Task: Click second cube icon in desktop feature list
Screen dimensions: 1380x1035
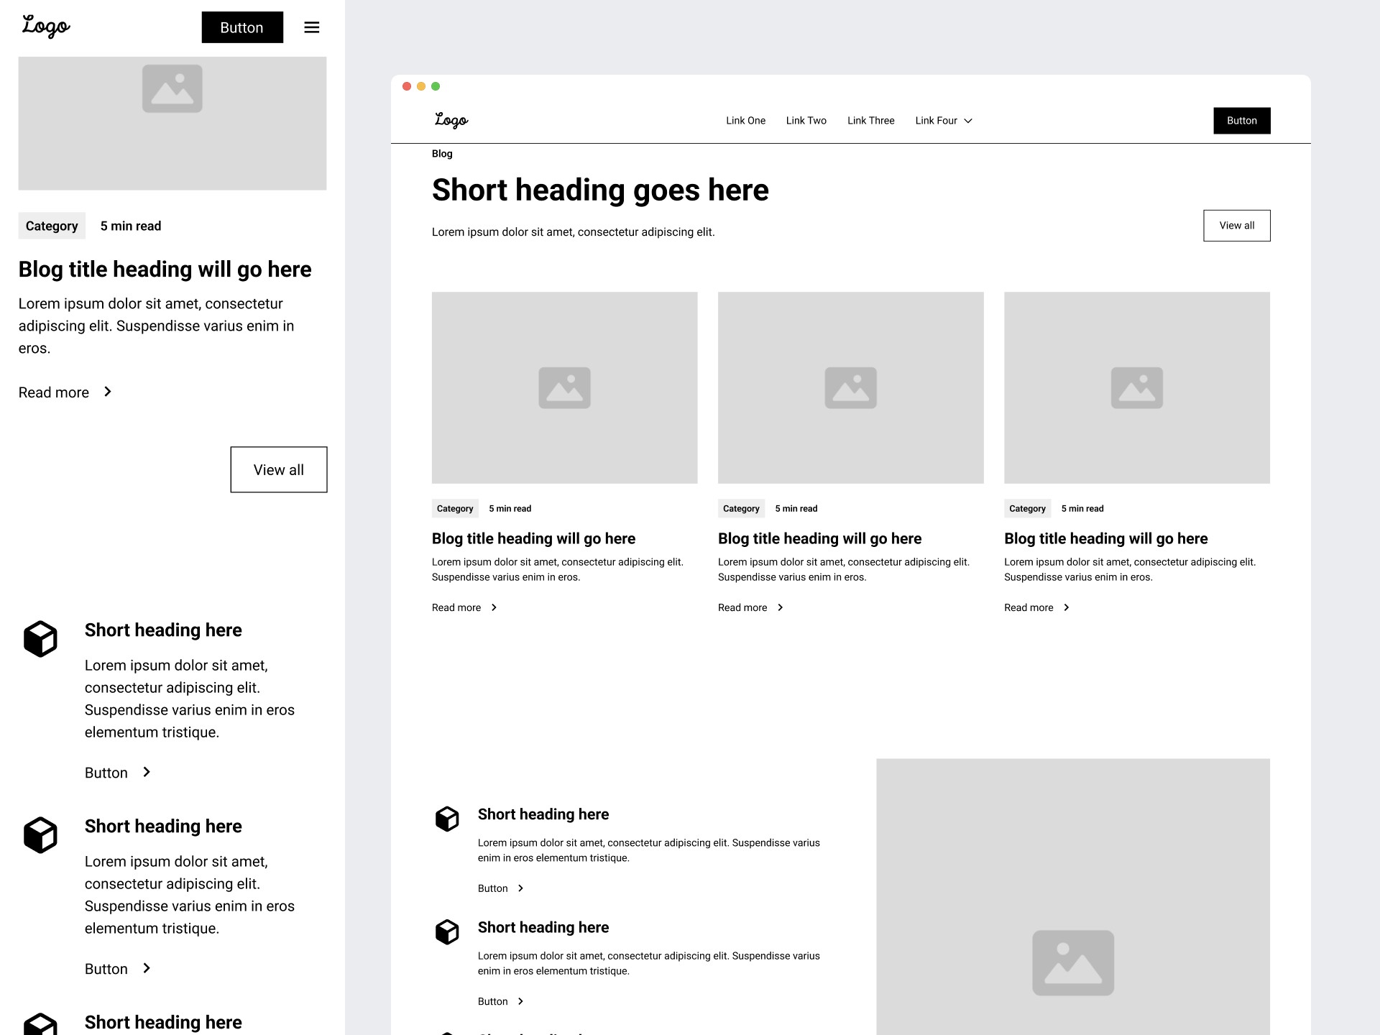Action: tap(447, 931)
